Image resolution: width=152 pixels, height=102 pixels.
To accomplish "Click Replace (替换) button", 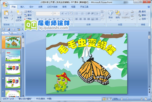I will [x=143, y=15].
